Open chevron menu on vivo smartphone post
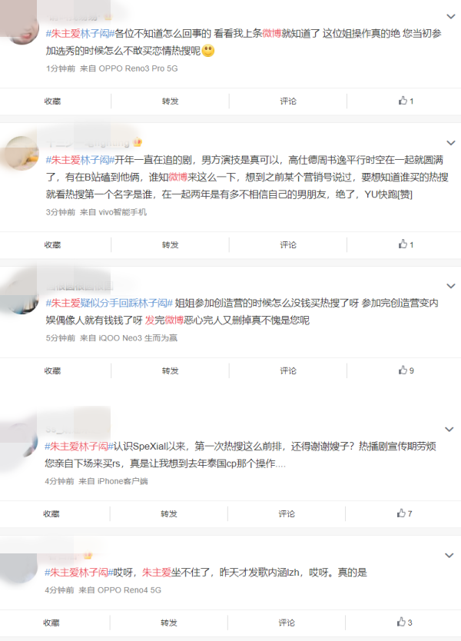 (x=451, y=143)
